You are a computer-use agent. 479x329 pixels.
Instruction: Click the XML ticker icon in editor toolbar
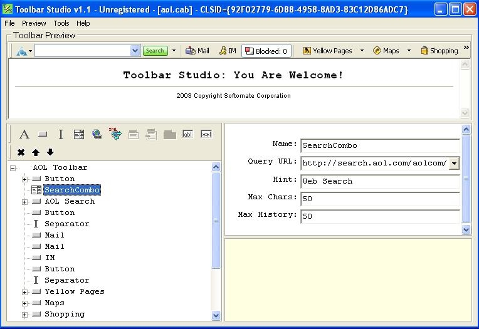[x=115, y=134]
